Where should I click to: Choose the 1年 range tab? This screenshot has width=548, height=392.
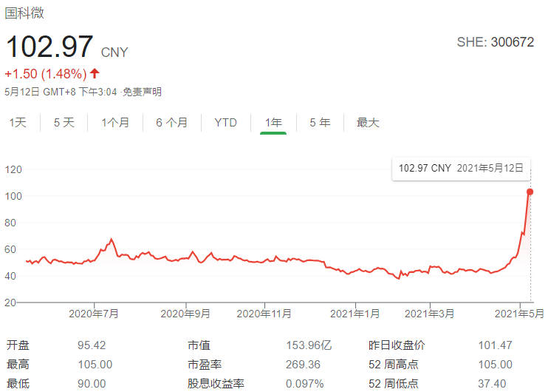click(273, 123)
